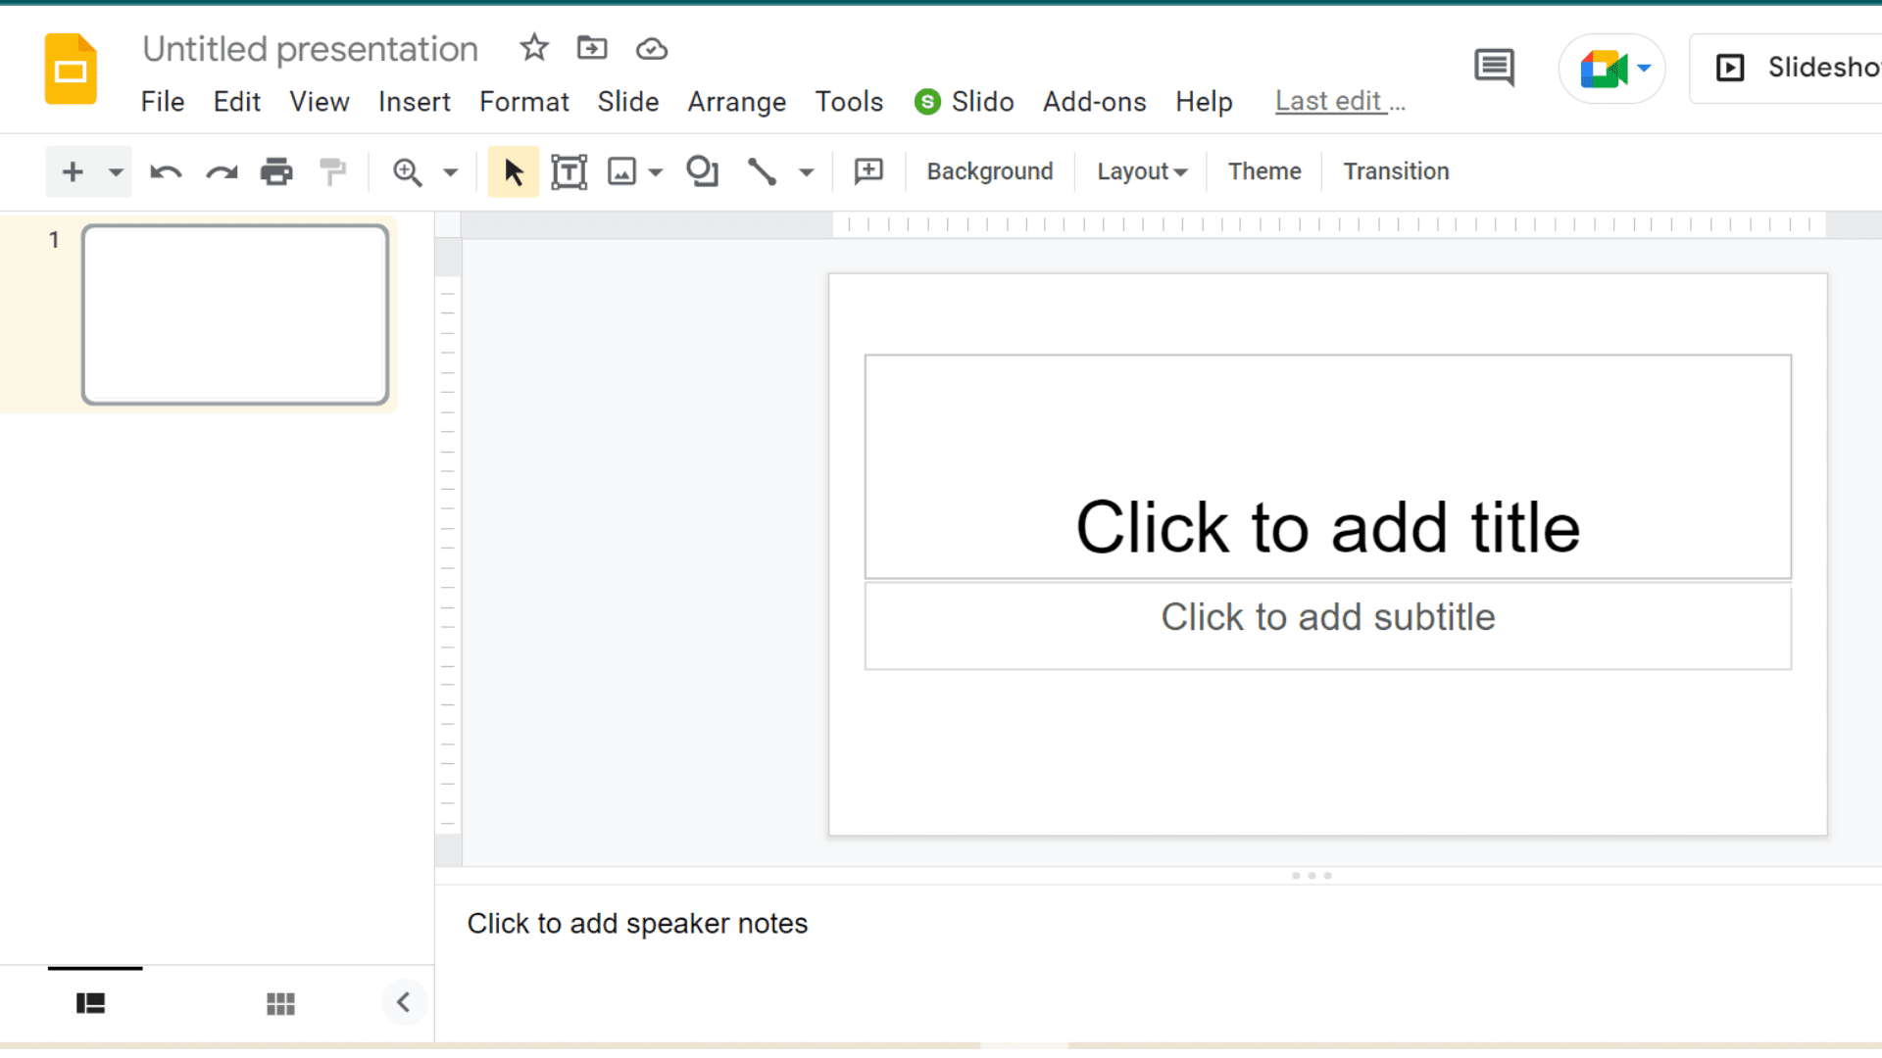
Task: Click the shapes tool icon
Action: [702, 171]
